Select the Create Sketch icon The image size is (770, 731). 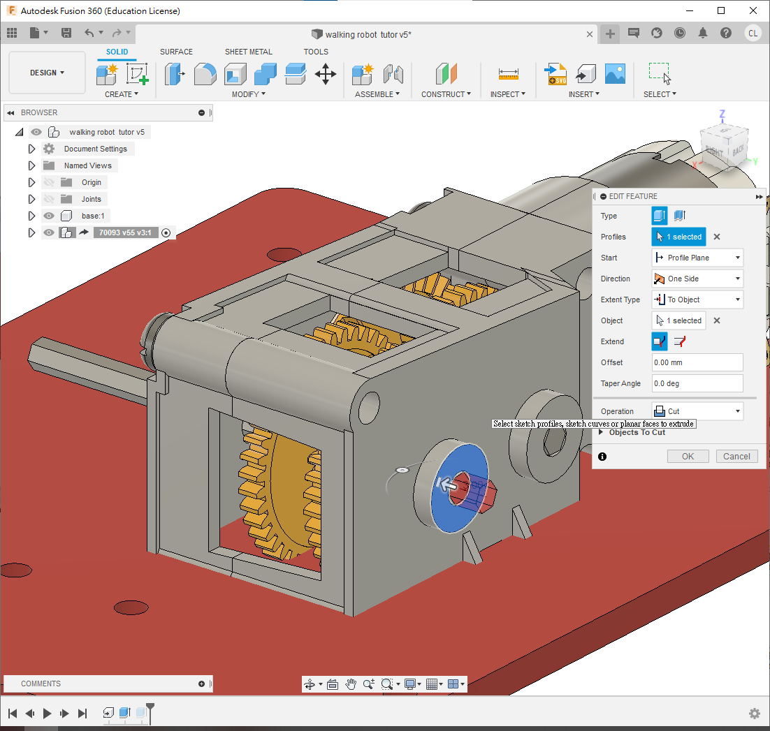coord(138,74)
